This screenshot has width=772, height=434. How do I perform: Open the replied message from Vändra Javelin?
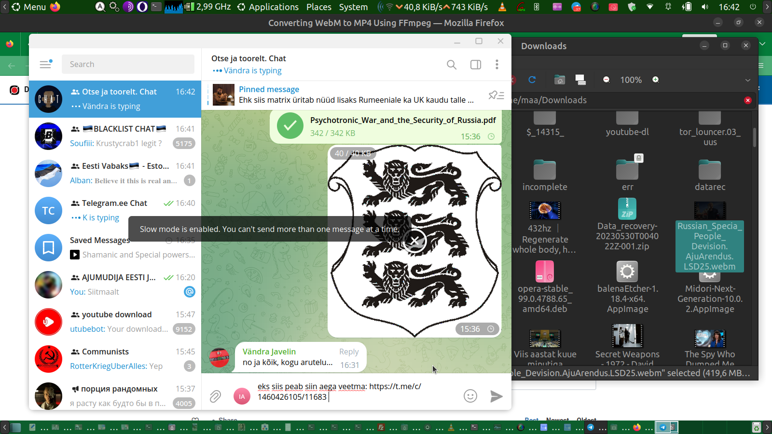pyautogui.click(x=301, y=357)
